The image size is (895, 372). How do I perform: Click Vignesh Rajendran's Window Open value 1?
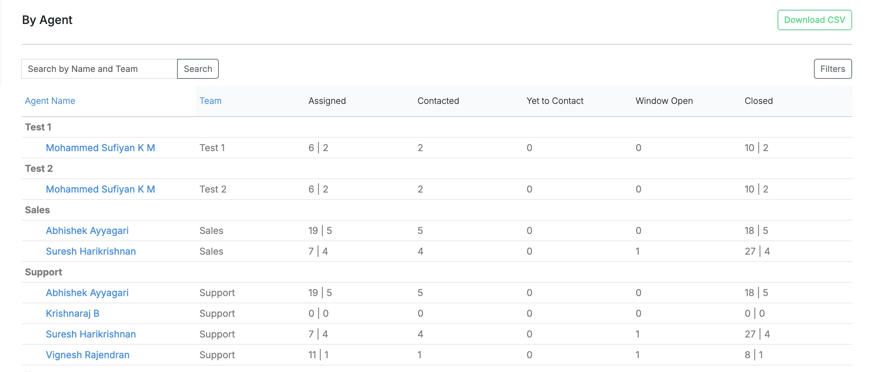coord(638,355)
